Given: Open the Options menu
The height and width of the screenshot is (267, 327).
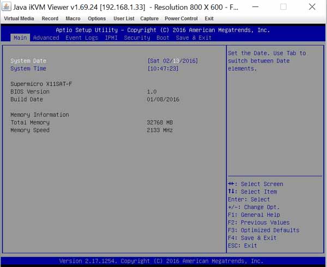Looking at the screenshot, I should [x=97, y=18].
